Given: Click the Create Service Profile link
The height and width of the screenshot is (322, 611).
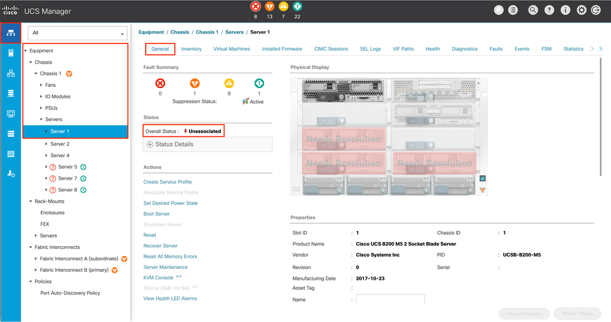Looking at the screenshot, I should [x=168, y=182].
